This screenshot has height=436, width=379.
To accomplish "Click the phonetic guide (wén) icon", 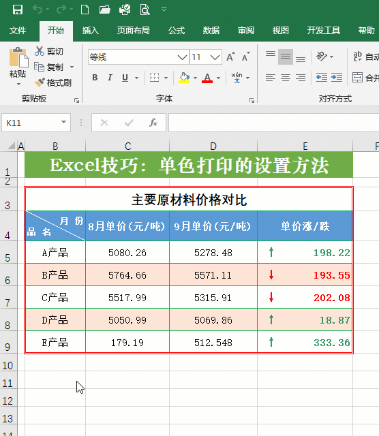I will click(237, 78).
